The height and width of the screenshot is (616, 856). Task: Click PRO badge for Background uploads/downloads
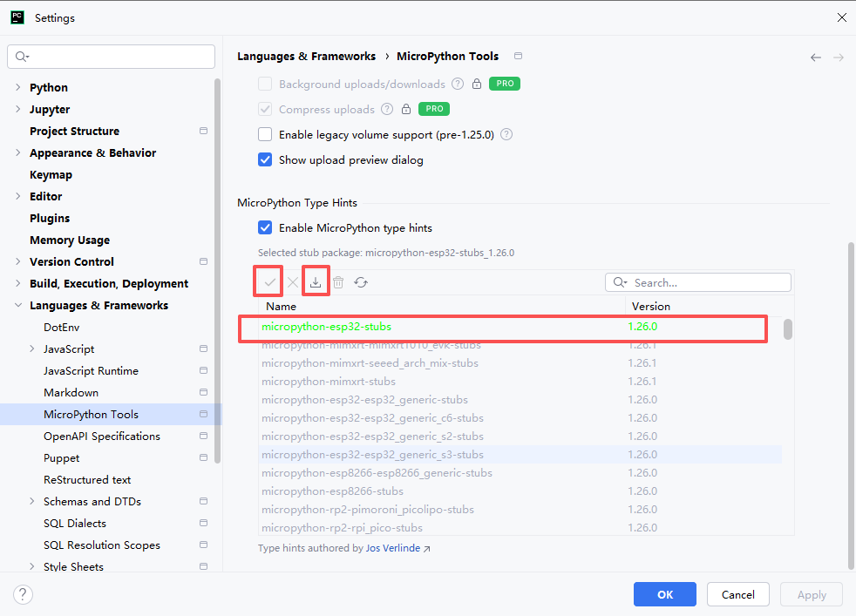[x=505, y=84]
